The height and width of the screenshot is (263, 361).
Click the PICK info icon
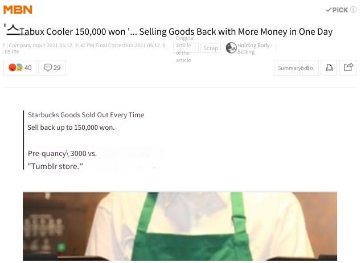click(354, 10)
